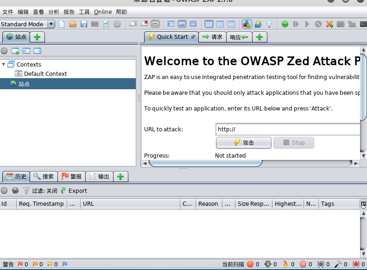This screenshot has width=367, height=270.
Task: Click the Step toolbar button
Action: 296,24
